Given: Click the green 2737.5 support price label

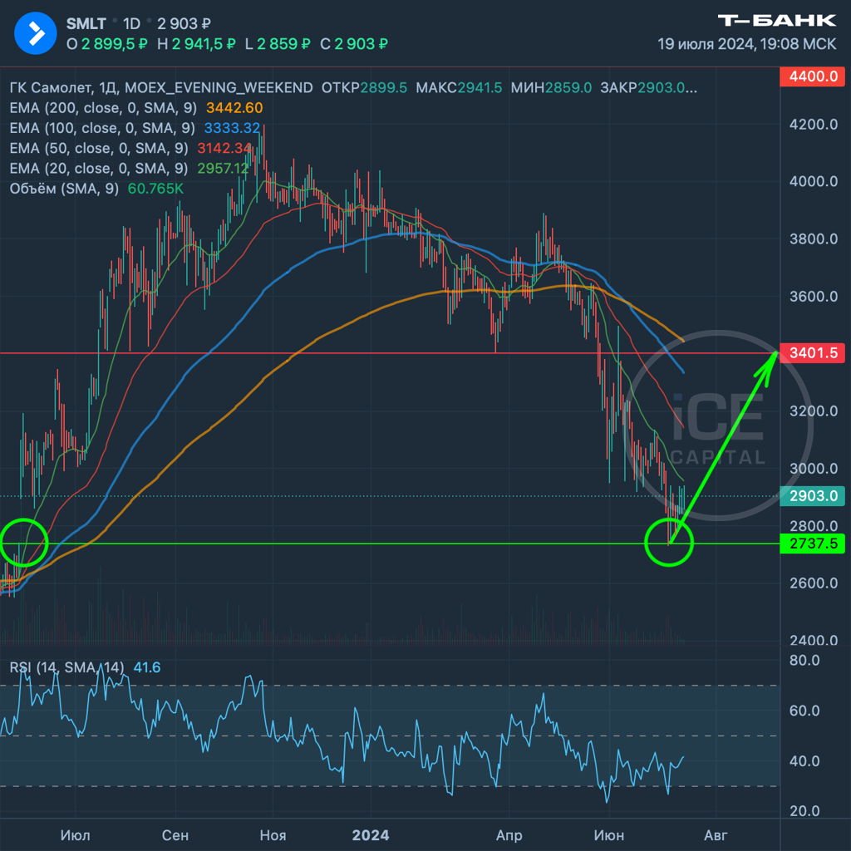Looking at the screenshot, I should (813, 544).
